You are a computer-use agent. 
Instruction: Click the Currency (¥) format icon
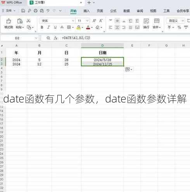coord(169,27)
